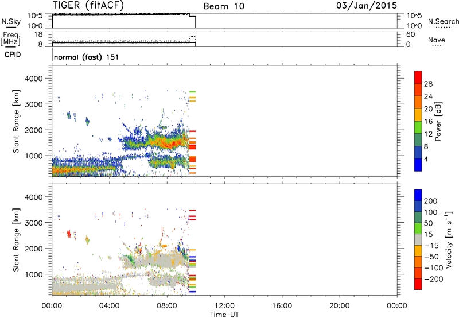Click the 'Freq. [MHz]' axis label
Viewport: 459px width, 318px height.
(x=10, y=39)
